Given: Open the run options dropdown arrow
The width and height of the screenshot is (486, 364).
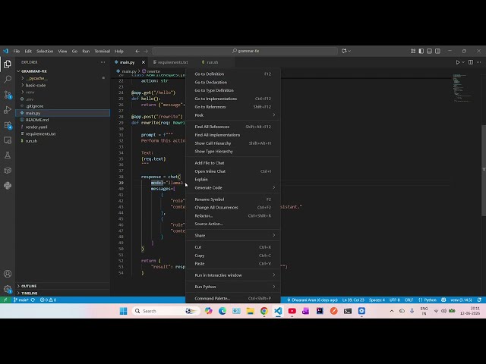Looking at the screenshot, I should coord(463,62).
